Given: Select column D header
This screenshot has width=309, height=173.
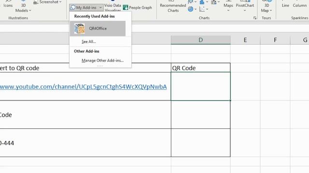Looking at the screenshot, I should (201, 40).
